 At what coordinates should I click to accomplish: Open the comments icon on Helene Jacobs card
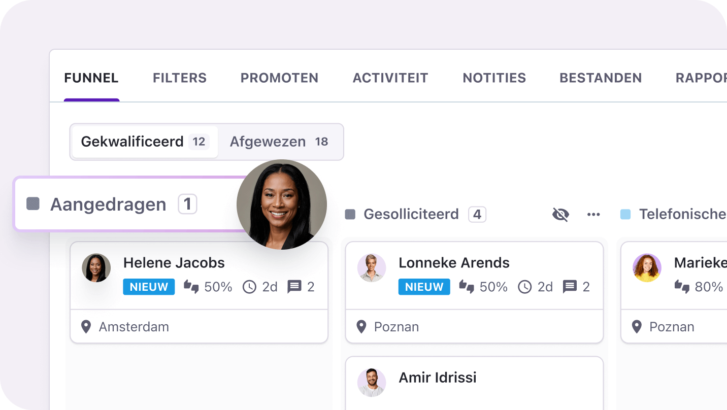pos(293,287)
